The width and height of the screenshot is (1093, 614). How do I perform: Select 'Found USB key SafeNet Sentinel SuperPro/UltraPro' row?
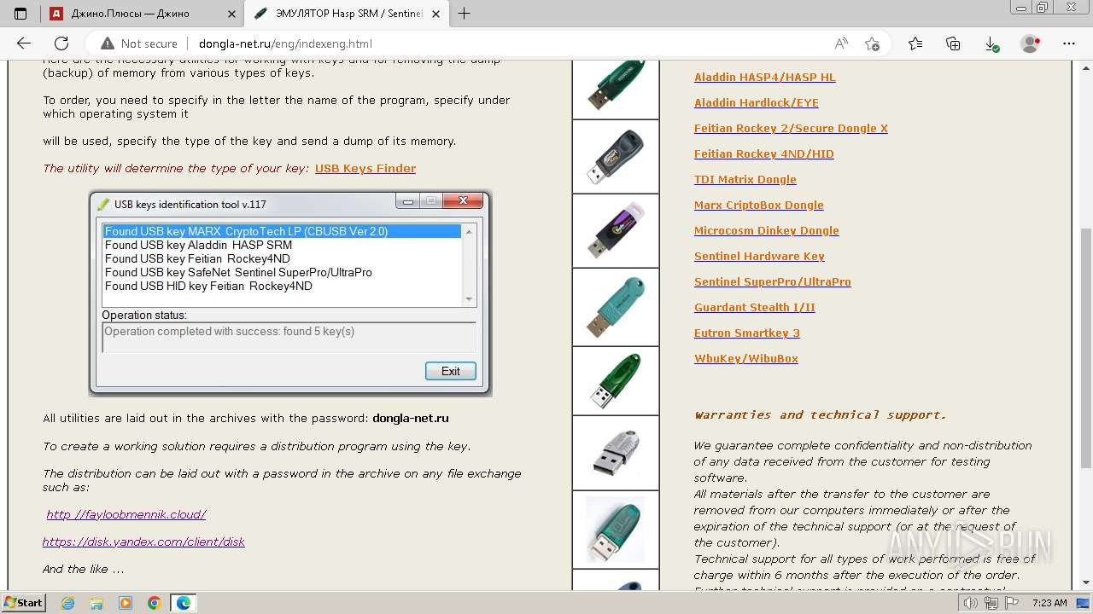(283, 272)
